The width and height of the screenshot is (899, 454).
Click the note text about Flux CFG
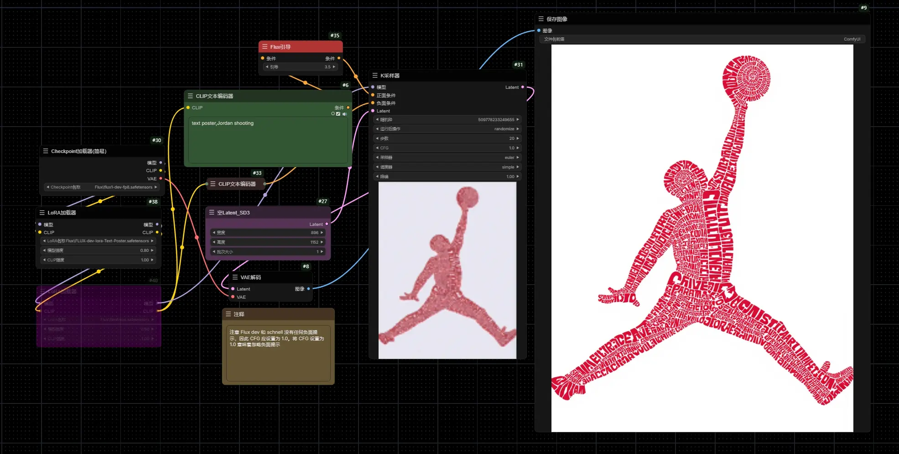(276, 338)
